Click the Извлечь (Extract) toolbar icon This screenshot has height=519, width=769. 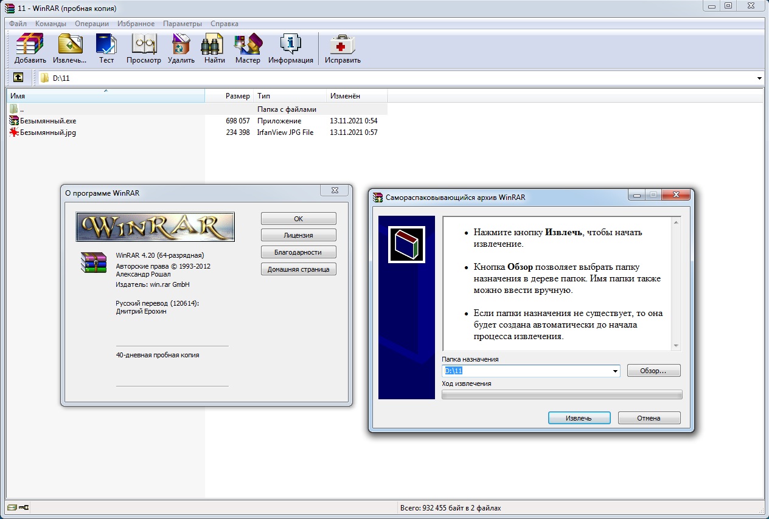coord(69,49)
